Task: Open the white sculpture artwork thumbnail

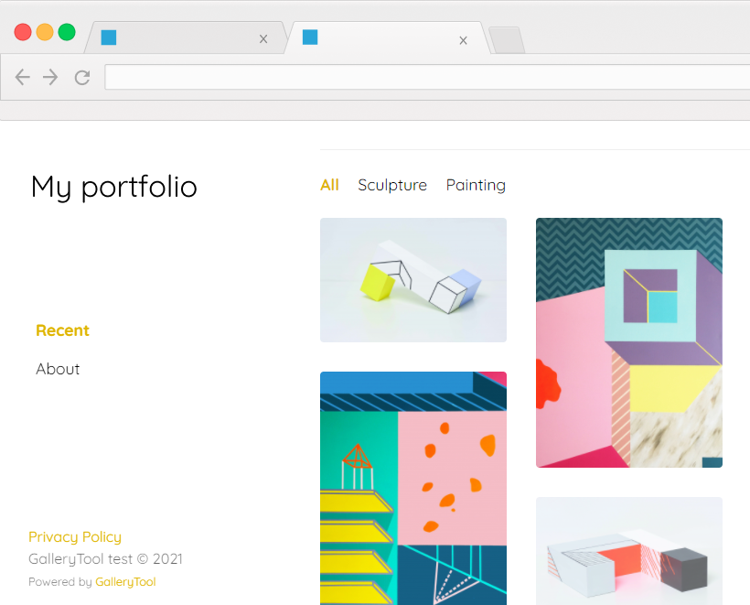Action: click(412, 279)
